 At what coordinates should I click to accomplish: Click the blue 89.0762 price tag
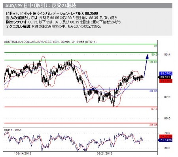tap(166, 74)
